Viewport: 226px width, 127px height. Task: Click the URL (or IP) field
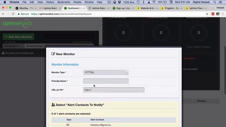pos(114,90)
